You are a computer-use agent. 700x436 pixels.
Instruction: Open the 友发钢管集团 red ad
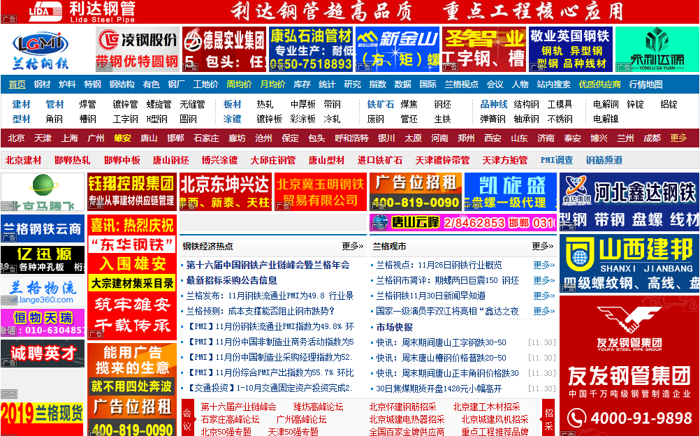pos(629,365)
